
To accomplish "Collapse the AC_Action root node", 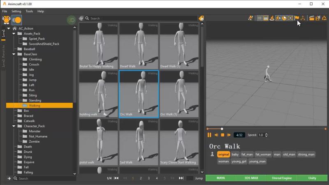I will [x=9, y=28].
